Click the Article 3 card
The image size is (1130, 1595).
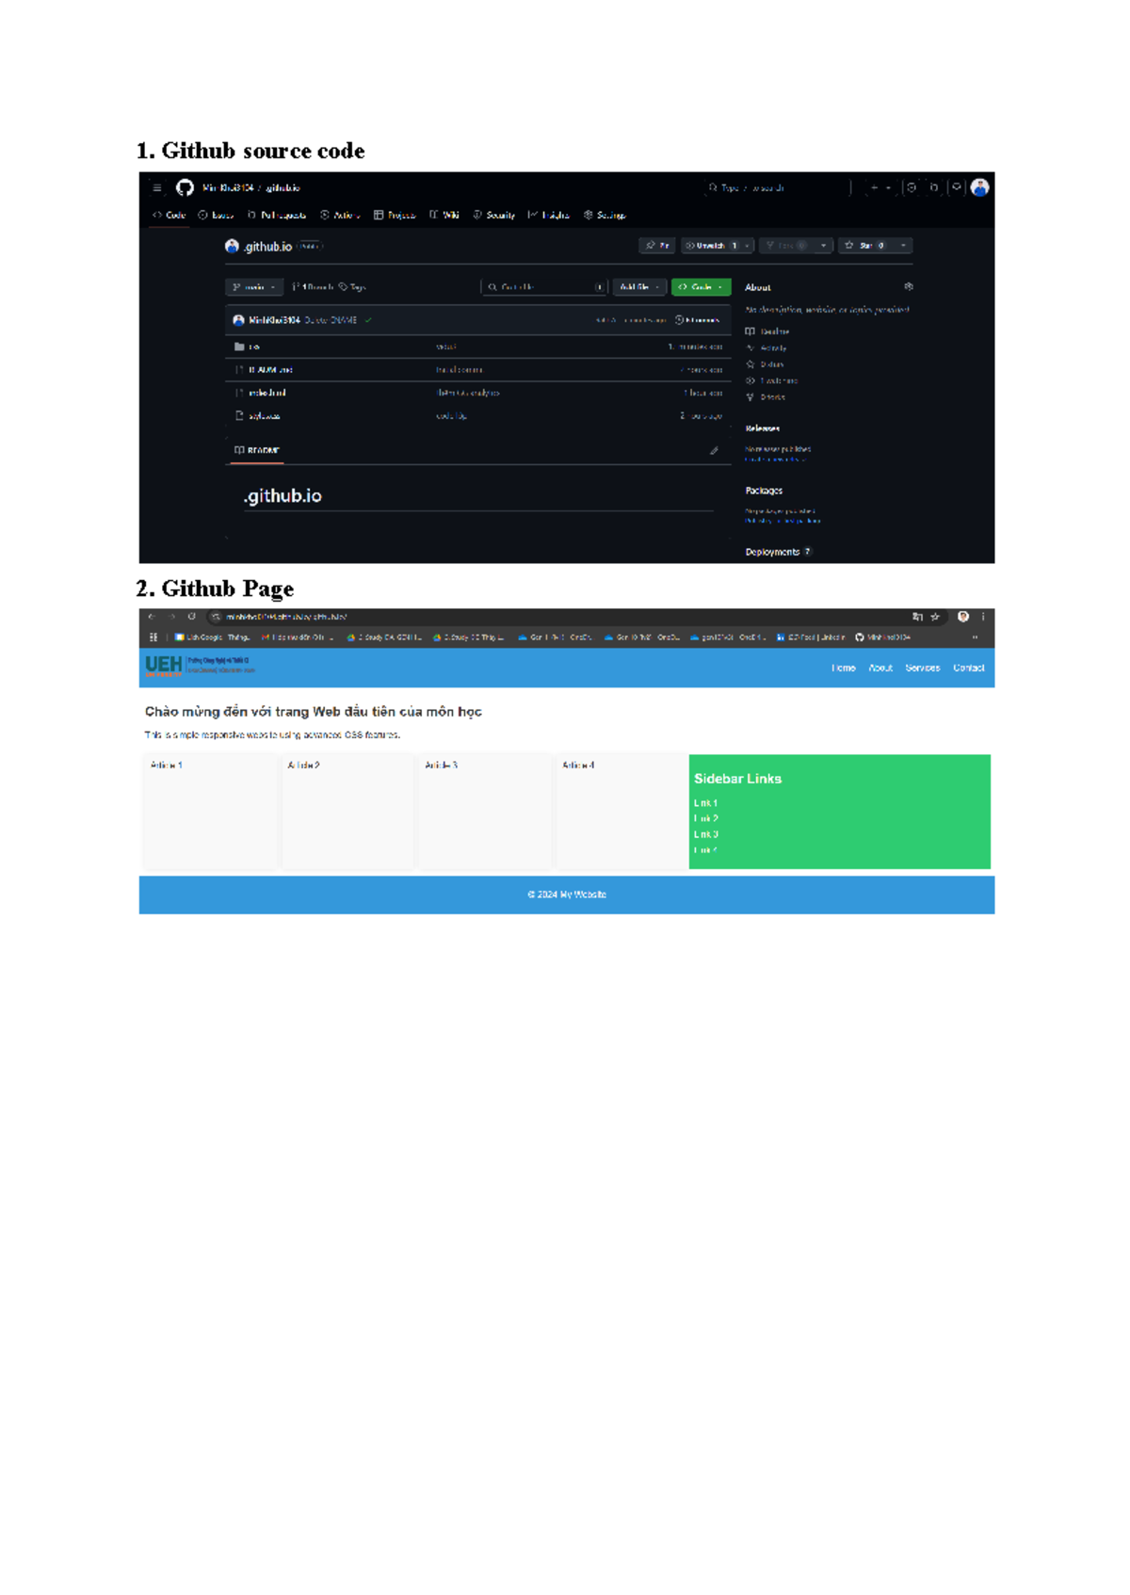[484, 811]
